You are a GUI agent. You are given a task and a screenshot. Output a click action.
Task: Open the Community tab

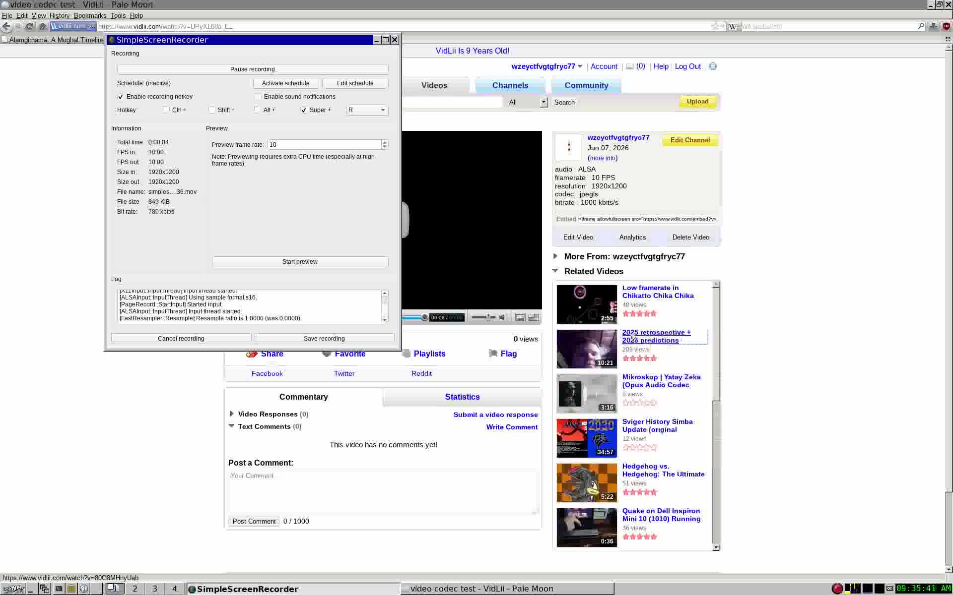[x=586, y=85]
